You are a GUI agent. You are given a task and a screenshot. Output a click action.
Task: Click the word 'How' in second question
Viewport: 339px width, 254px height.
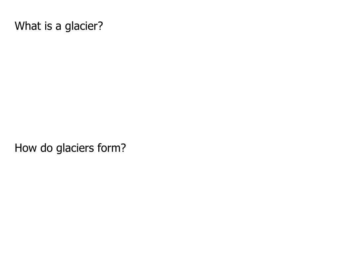[25, 148]
